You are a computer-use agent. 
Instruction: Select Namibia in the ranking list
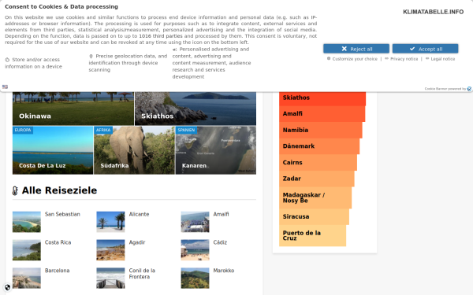click(320, 130)
